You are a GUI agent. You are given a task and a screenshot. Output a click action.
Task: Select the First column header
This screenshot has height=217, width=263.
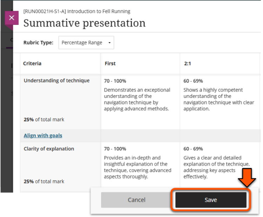pyautogui.click(x=110, y=63)
